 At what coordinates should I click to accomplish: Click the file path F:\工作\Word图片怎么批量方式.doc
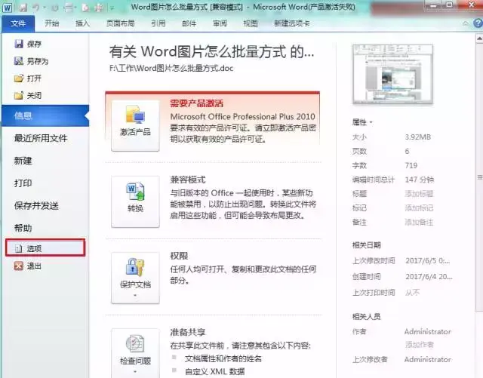[171, 68]
